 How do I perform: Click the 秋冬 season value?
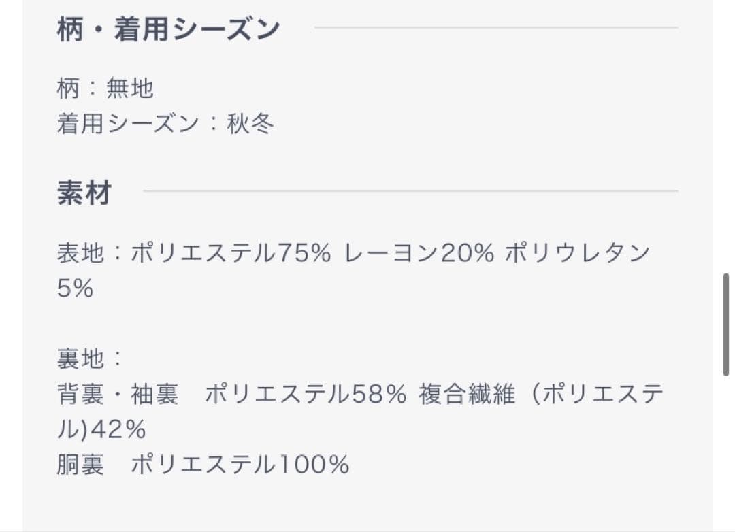[250, 124]
